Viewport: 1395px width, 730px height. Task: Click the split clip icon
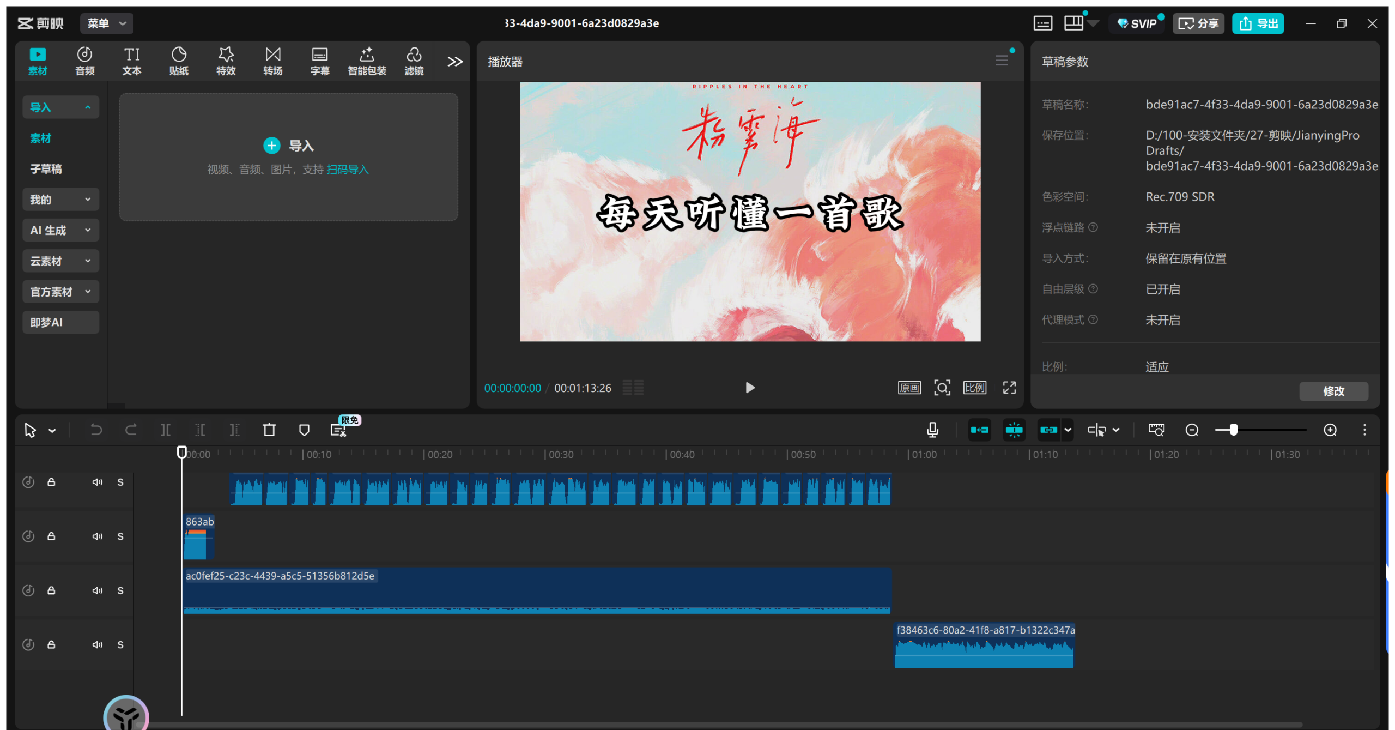[166, 430]
